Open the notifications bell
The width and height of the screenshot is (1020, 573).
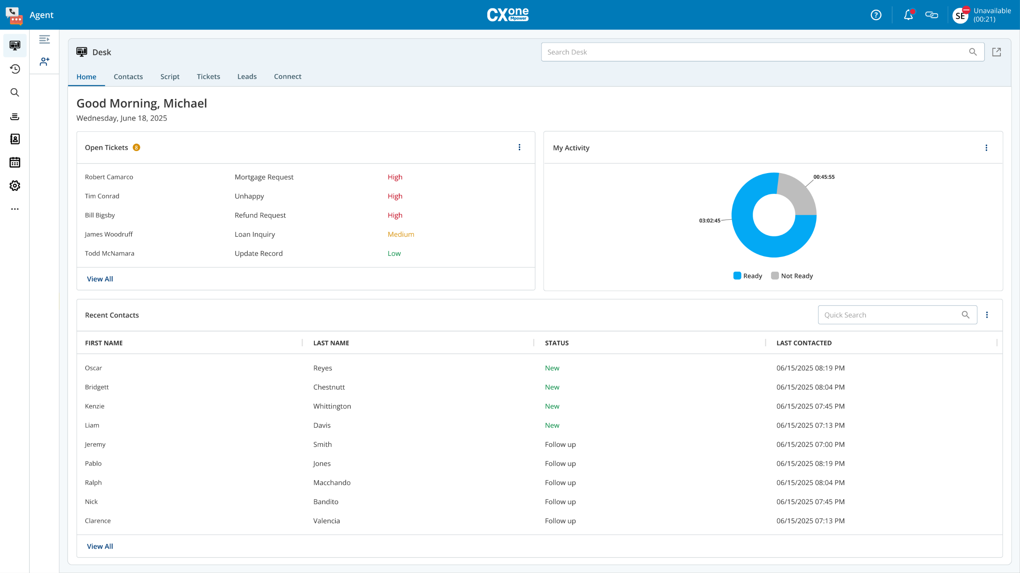click(908, 15)
